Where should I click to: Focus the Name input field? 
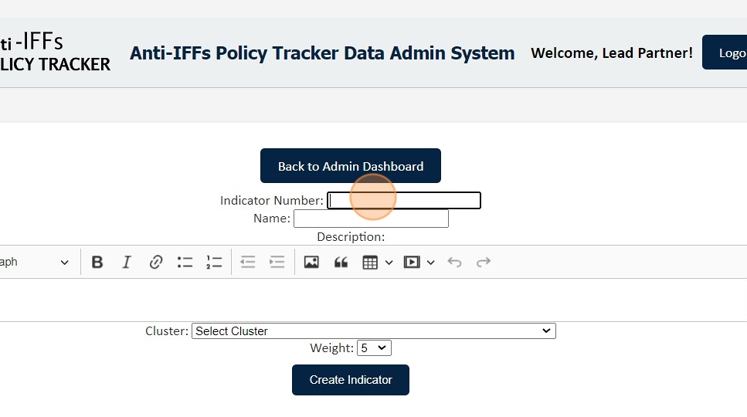371,219
